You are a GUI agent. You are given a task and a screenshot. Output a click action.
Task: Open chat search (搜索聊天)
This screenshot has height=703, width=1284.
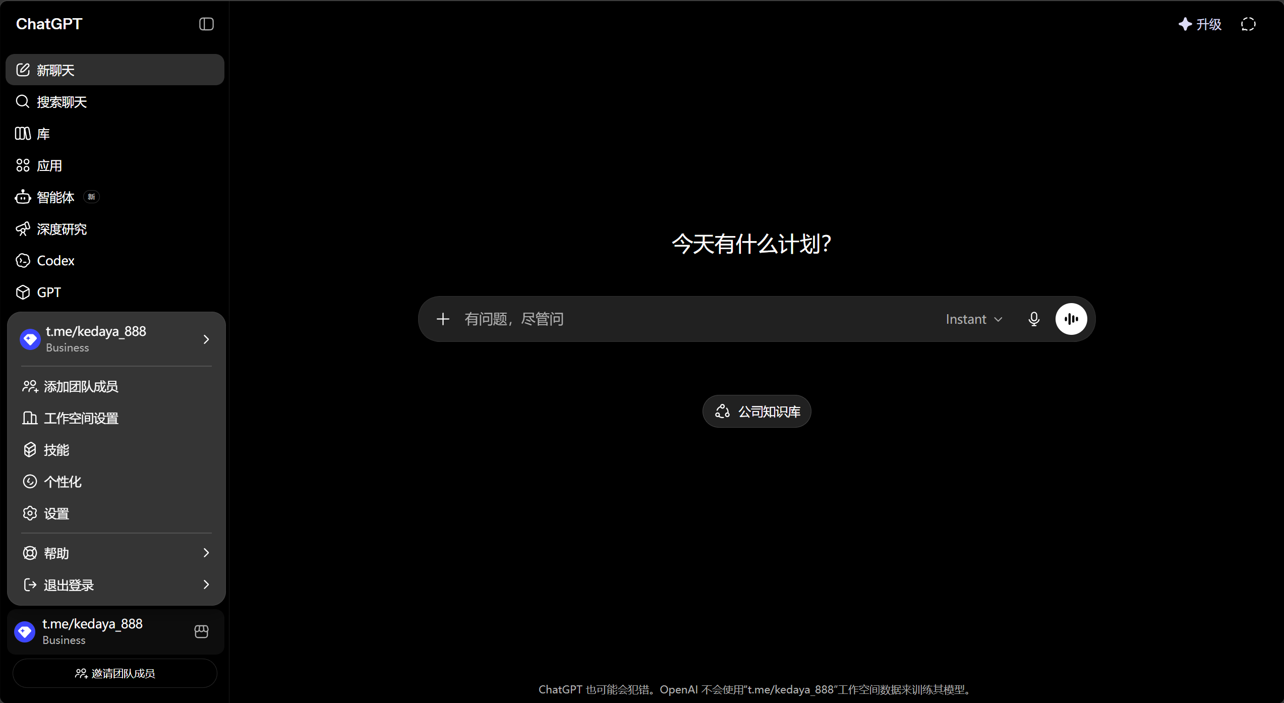point(115,102)
